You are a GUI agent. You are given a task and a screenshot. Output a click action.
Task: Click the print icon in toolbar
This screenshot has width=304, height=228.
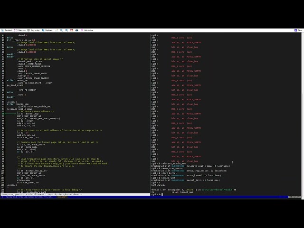(77, 30)
